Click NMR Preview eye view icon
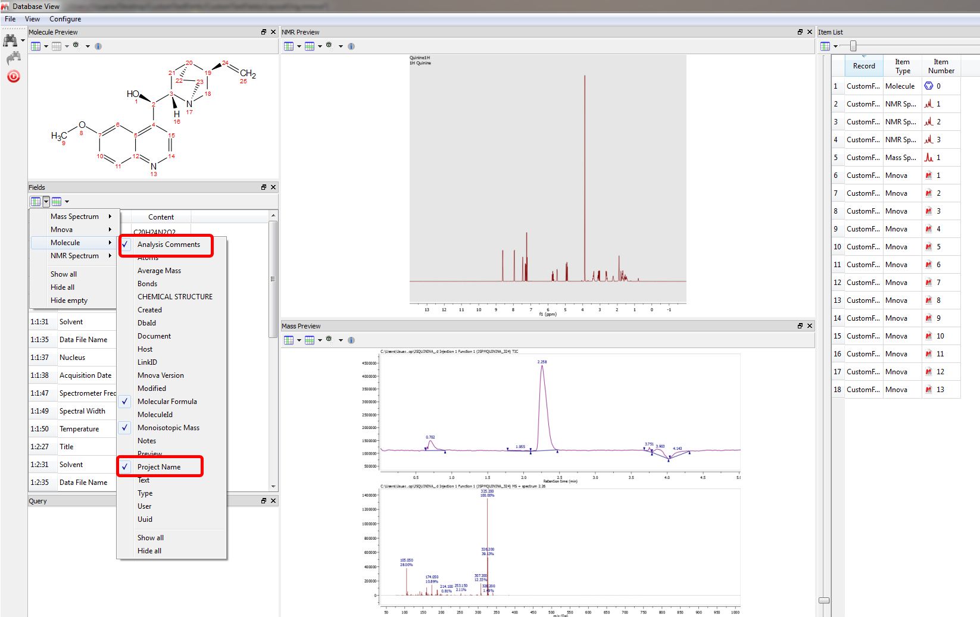The image size is (980, 617). pos(329,45)
